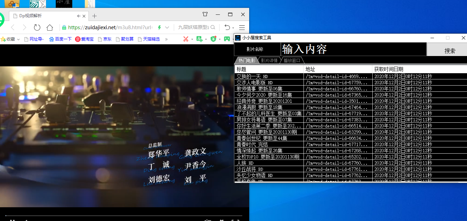Click the video progress bar
Screen dimensions: 467x221
(124, 216)
